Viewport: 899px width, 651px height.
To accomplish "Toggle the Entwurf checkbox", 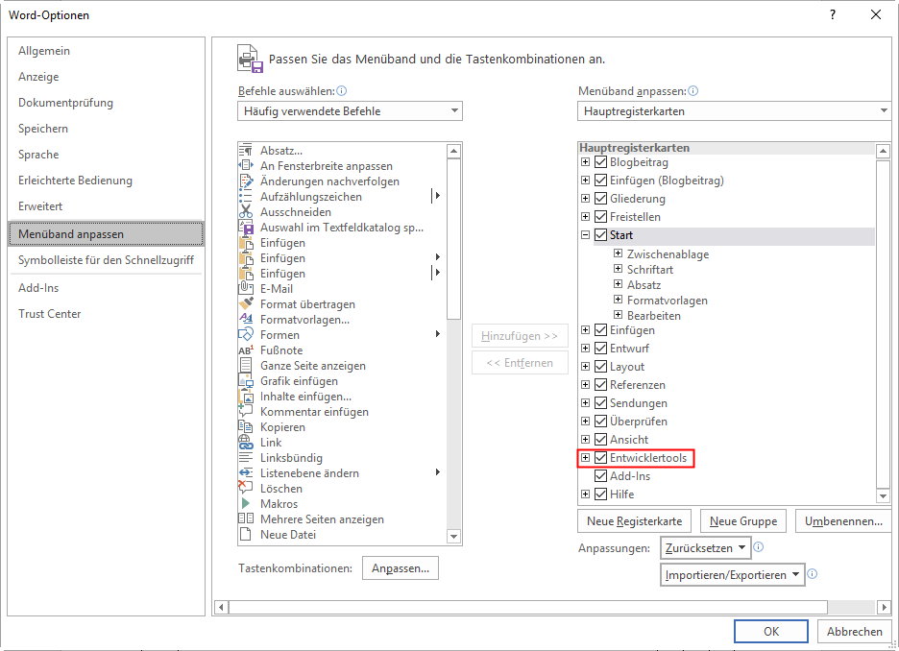I will pyautogui.click(x=601, y=348).
